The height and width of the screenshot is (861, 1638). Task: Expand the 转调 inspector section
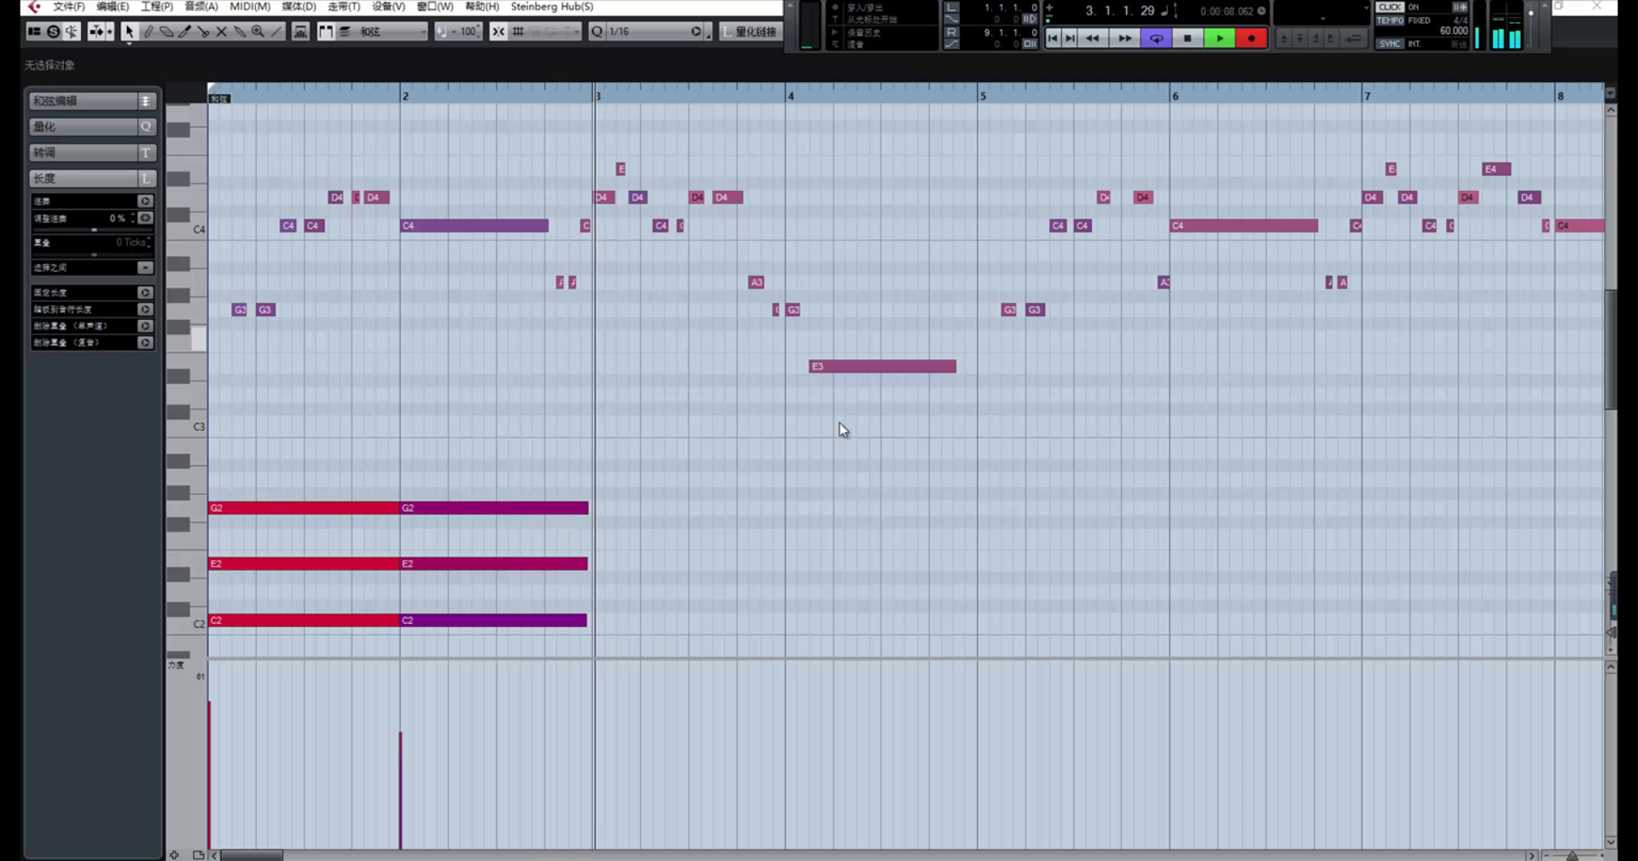click(x=91, y=152)
